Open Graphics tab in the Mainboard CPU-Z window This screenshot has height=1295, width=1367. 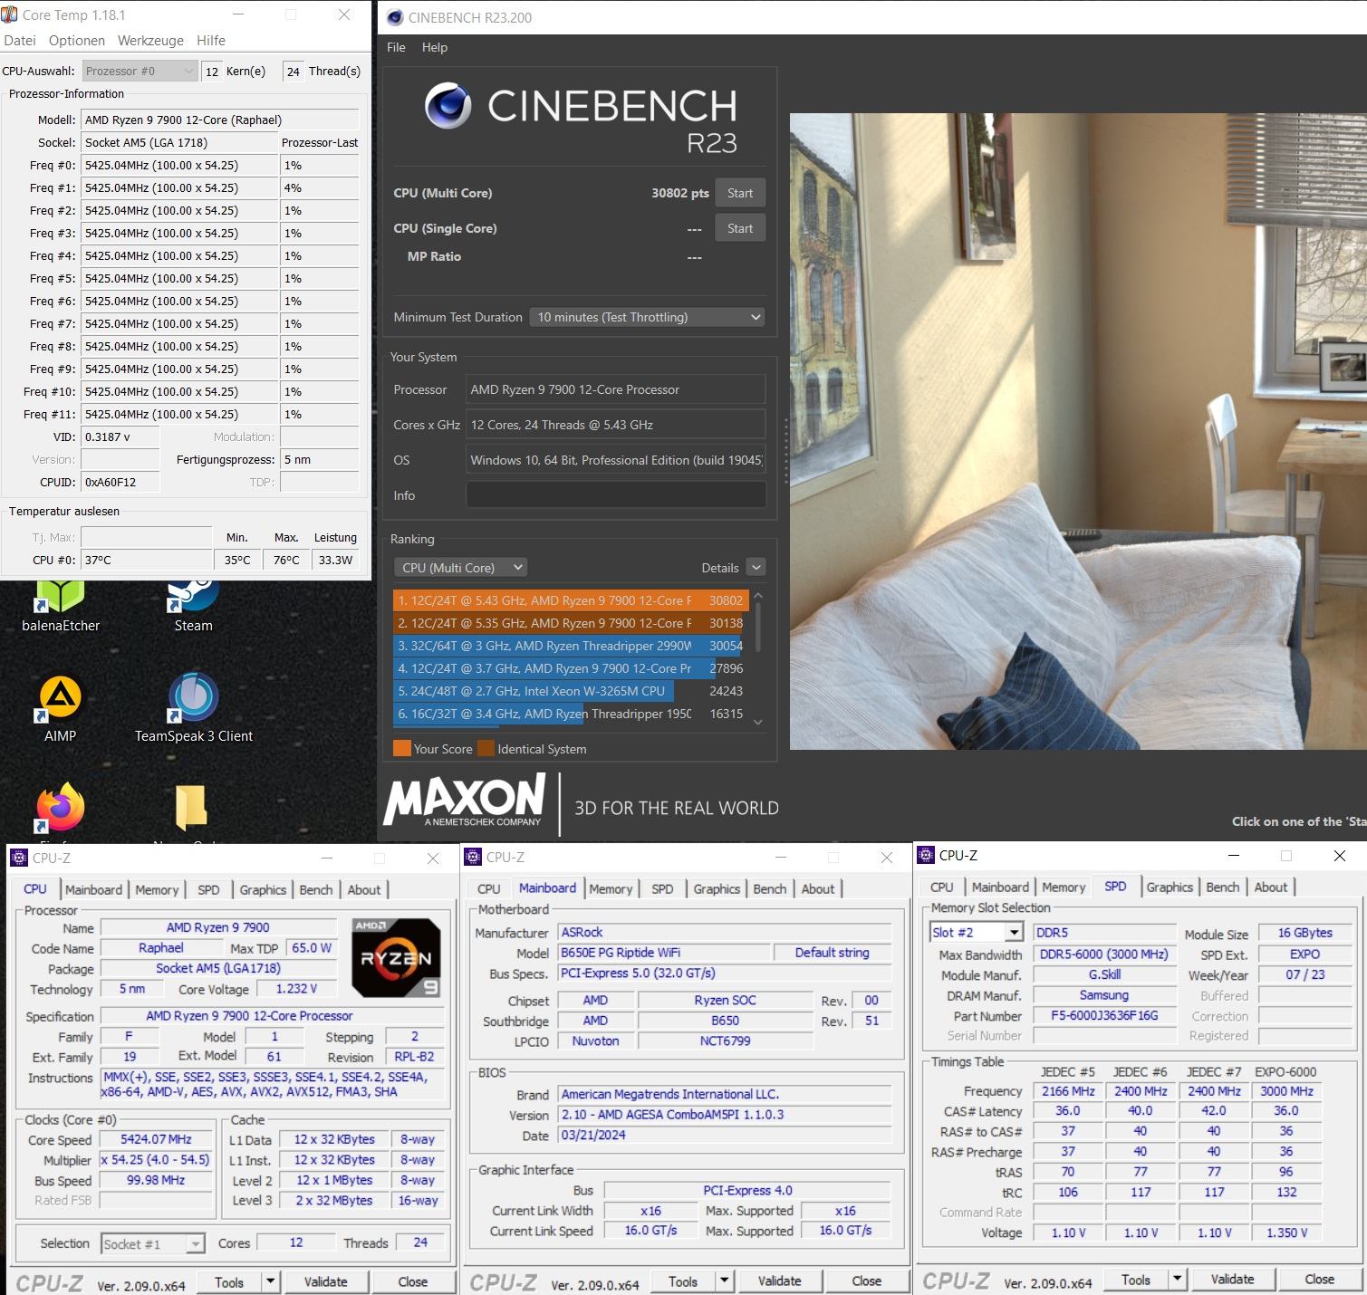717,888
